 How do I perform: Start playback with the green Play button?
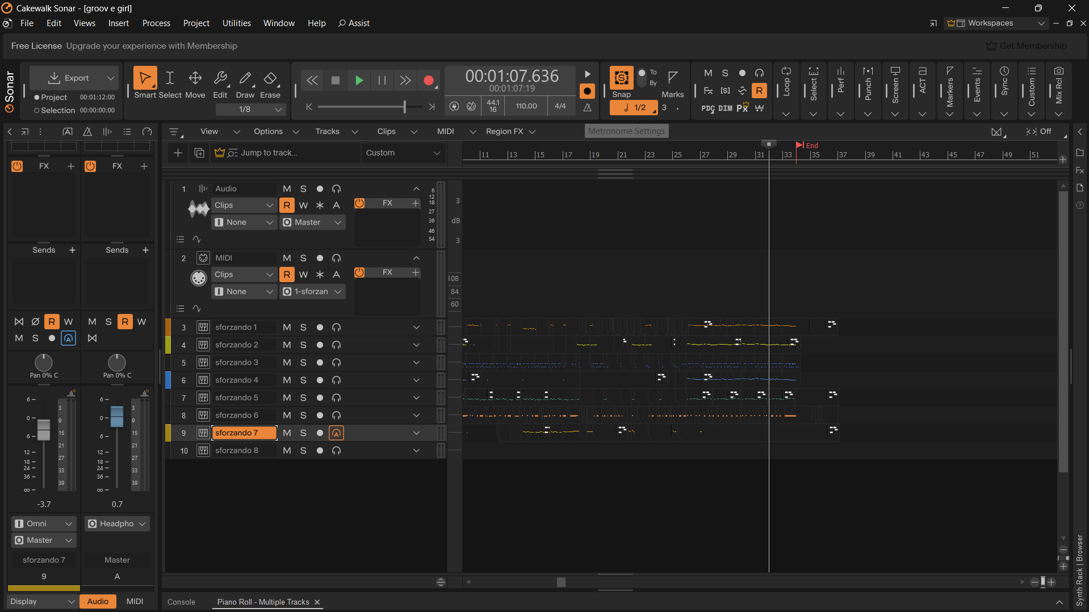click(359, 81)
